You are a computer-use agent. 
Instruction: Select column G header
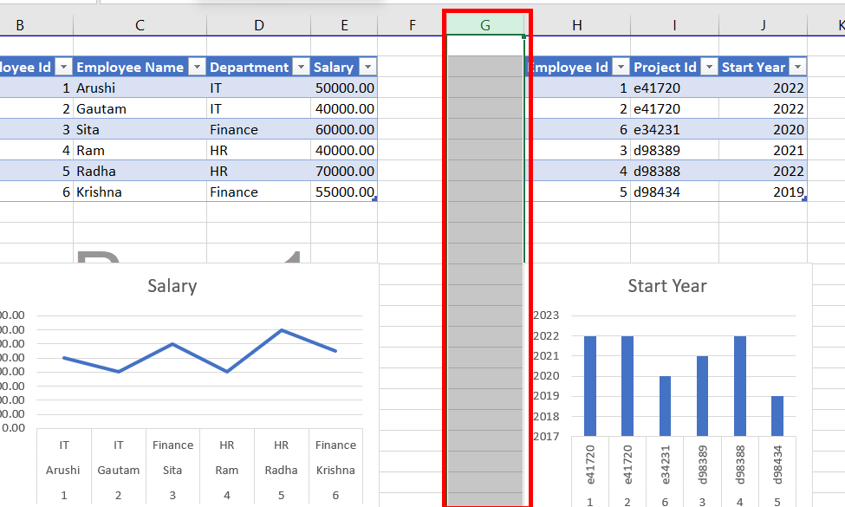pos(485,25)
